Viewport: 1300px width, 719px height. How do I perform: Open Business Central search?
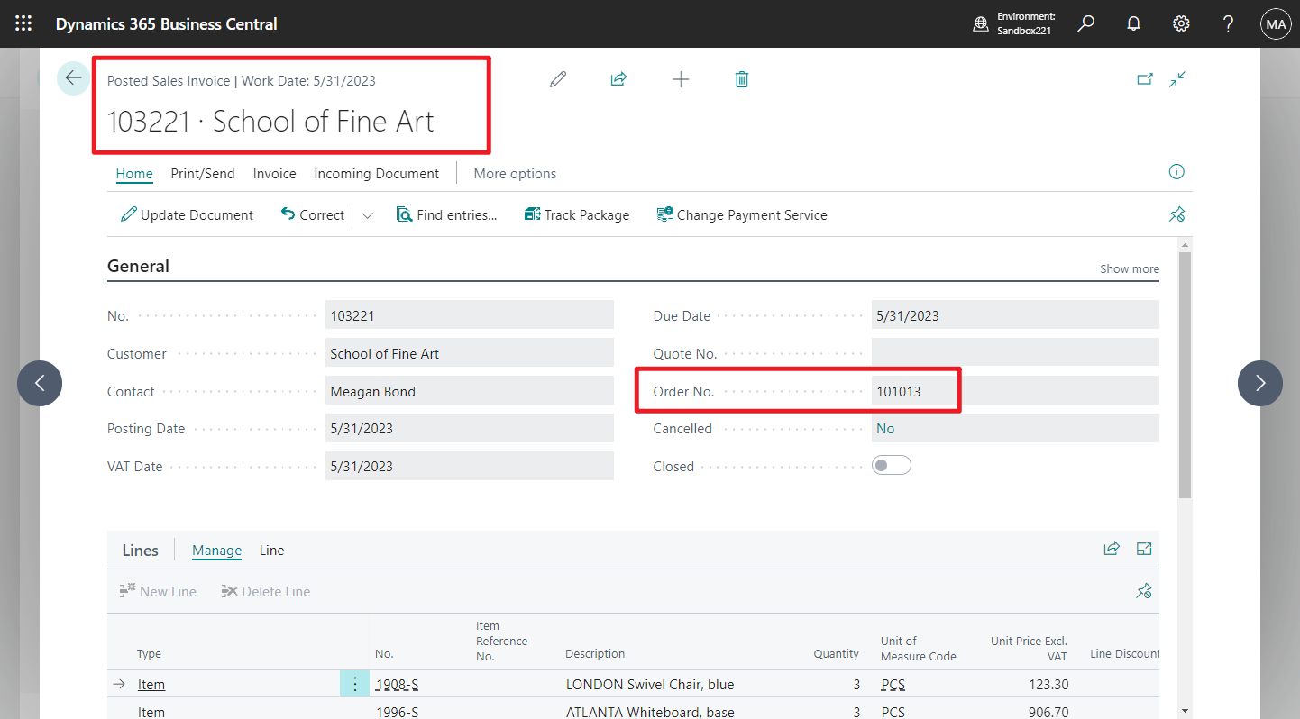coord(1086,23)
